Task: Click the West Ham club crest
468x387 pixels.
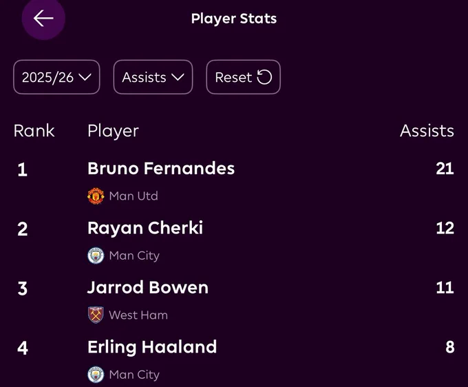Action: pos(96,315)
